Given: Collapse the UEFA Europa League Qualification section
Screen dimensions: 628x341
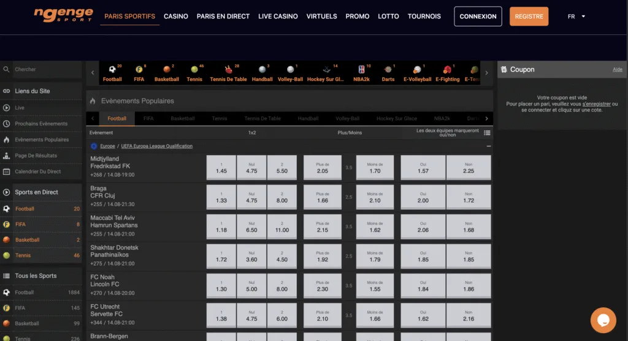Looking at the screenshot, I should [489, 146].
